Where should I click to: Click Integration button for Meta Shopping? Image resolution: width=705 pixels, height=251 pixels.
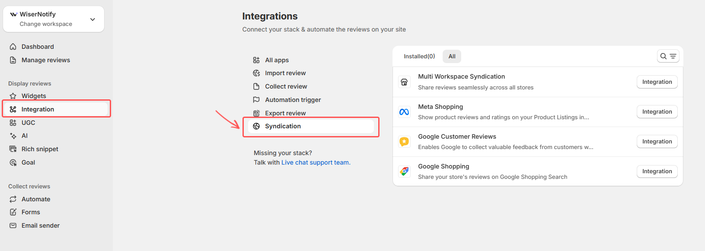pyautogui.click(x=657, y=112)
